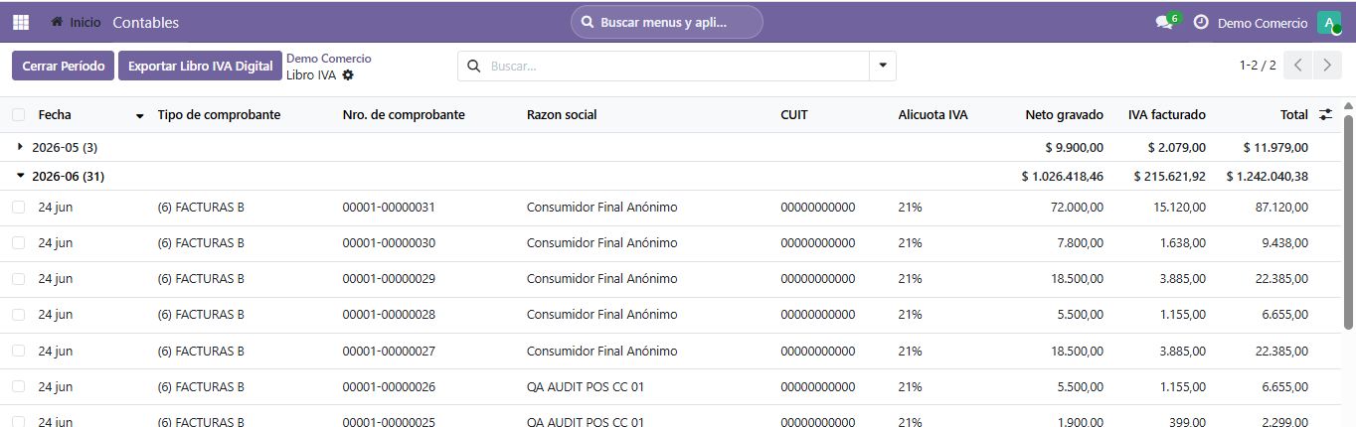Check the row for invoice 00001-00000028

pyautogui.click(x=19, y=315)
